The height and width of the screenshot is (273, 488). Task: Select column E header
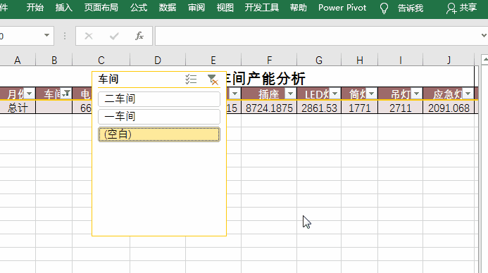click(x=213, y=60)
